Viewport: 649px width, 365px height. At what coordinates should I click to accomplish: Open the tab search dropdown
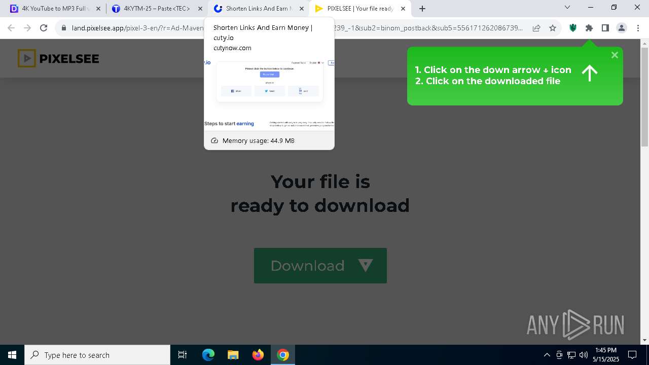click(567, 8)
